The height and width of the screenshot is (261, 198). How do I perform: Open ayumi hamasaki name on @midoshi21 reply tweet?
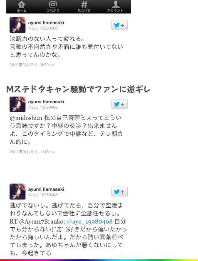pos(46,102)
